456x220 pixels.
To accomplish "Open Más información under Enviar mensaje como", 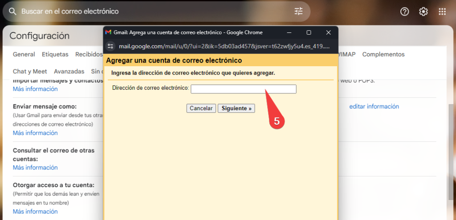I will point(35,133).
